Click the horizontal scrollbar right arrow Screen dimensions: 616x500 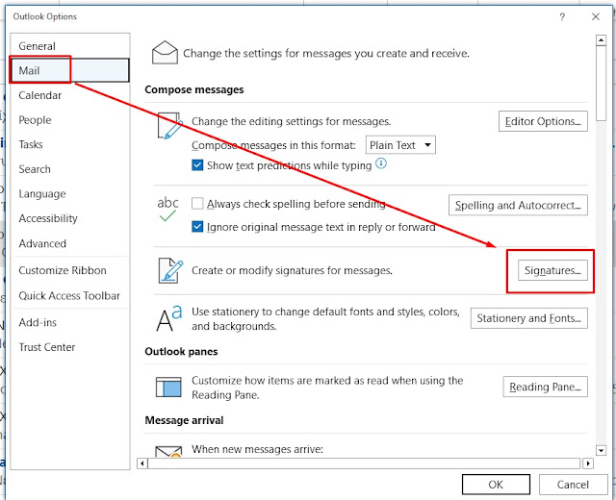tap(588, 463)
